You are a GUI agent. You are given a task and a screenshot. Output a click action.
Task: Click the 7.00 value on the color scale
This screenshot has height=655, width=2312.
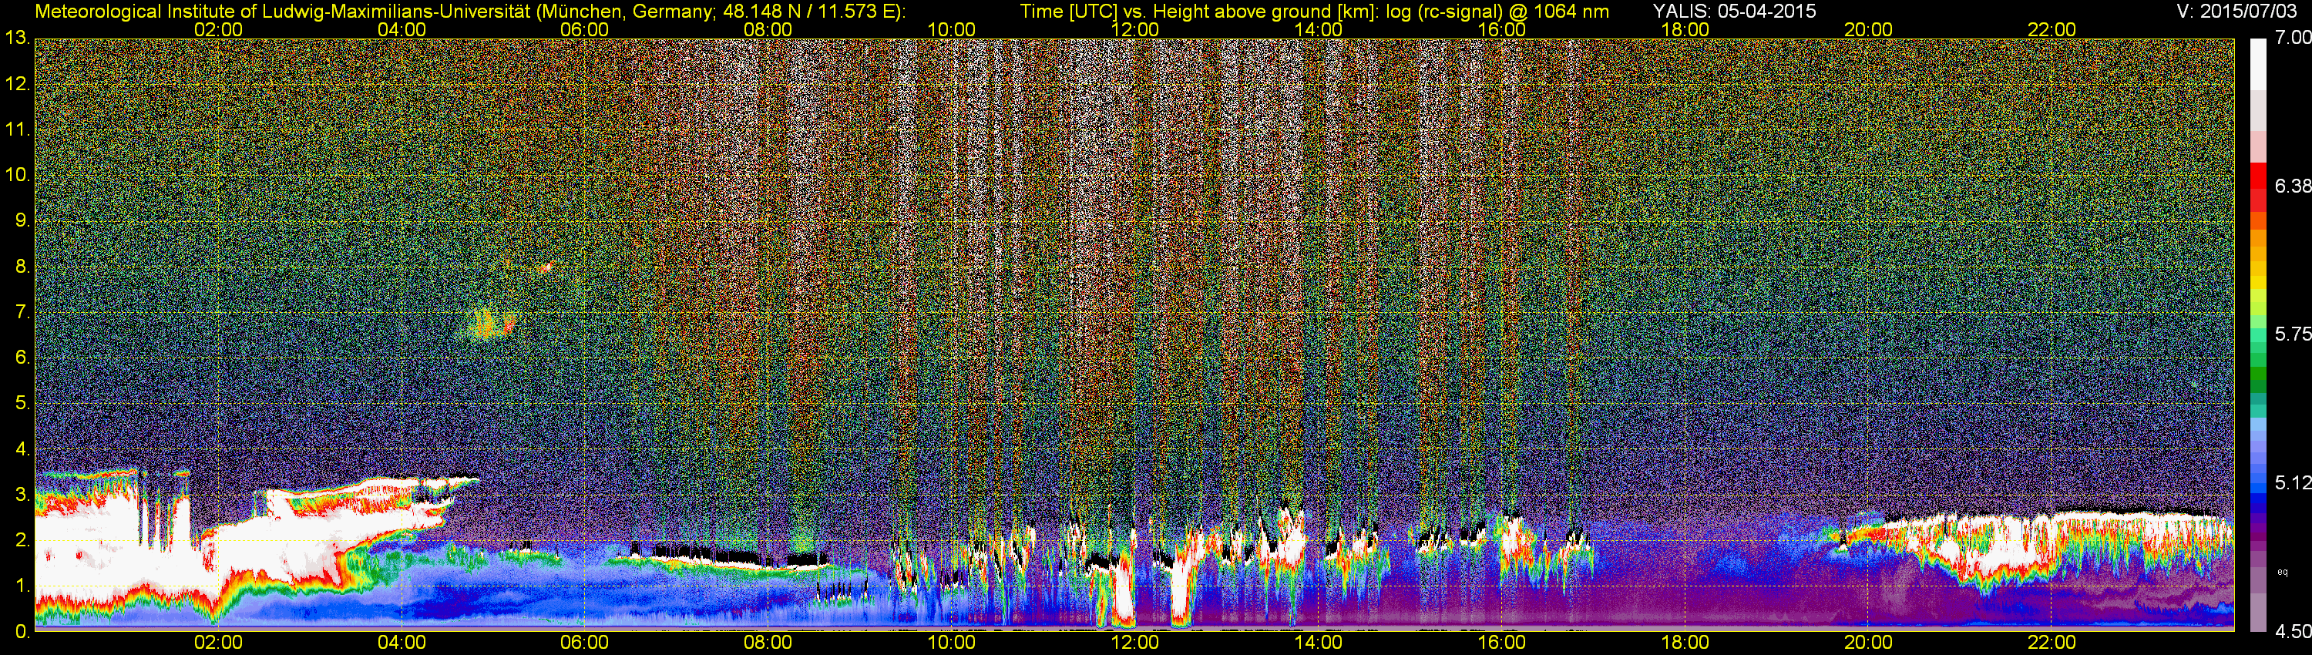[x=2292, y=38]
